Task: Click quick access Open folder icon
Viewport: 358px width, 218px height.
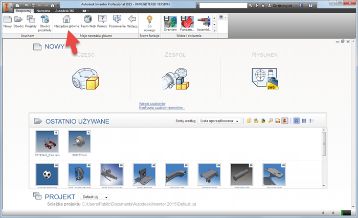Action: 27,5
